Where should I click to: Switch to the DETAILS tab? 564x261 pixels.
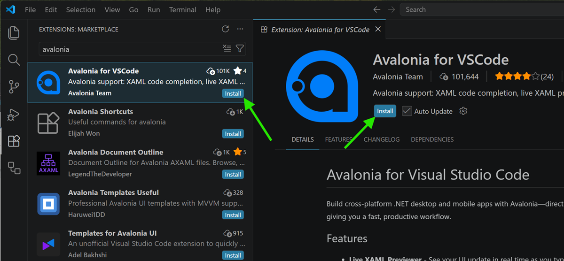(303, 139)
